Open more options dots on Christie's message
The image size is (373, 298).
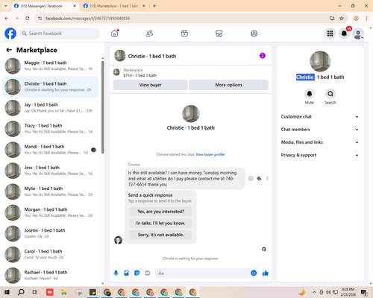267,178
